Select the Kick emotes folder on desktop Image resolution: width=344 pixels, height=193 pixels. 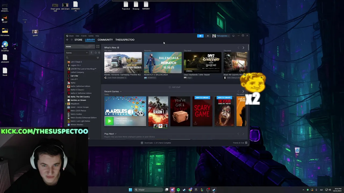click(5, 32)
